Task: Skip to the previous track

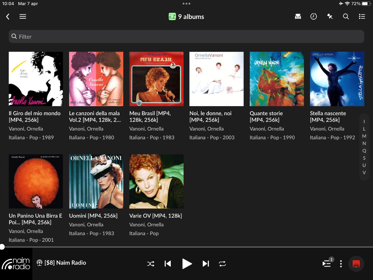Action: pos(168,264)
